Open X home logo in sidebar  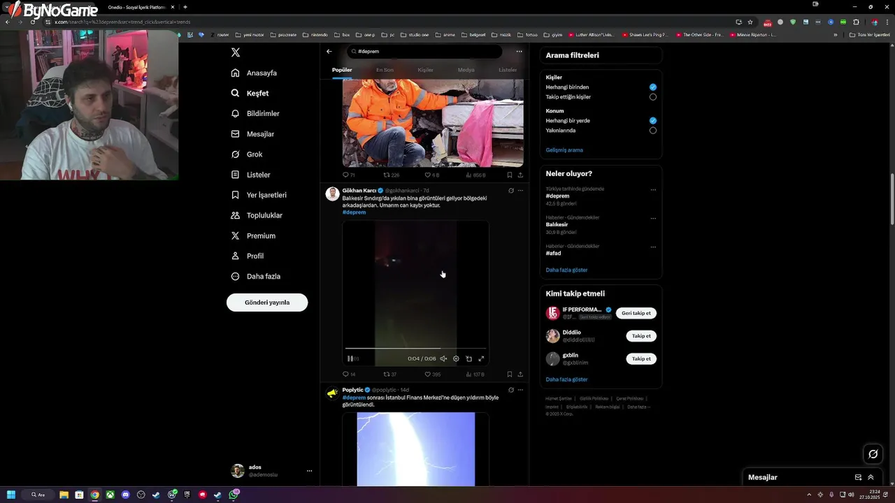pyautogui.click(x=236, y=52)
